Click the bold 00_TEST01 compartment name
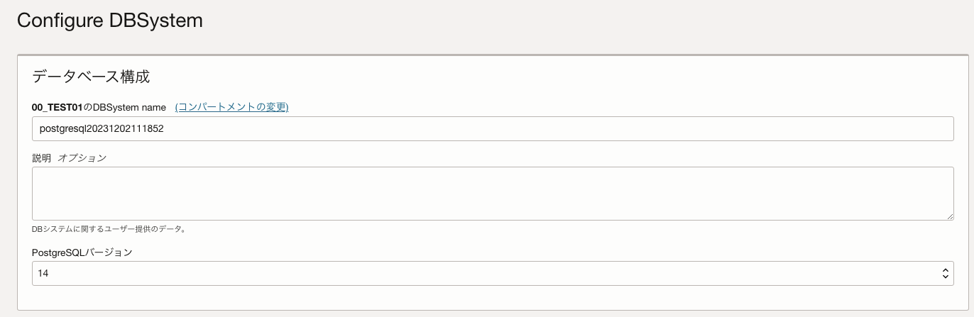 tap(58, 107)
